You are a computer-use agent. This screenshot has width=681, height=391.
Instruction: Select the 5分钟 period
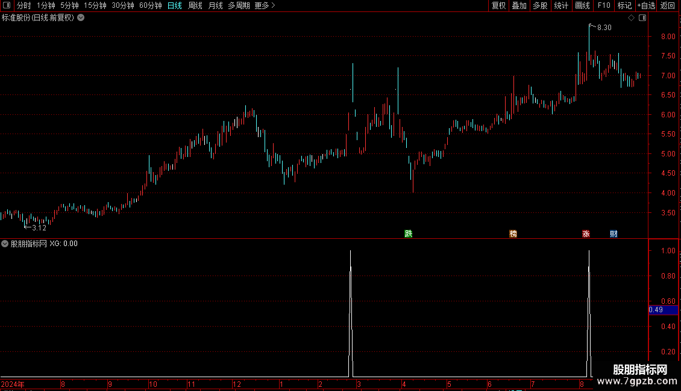click(x=69, y=5)
